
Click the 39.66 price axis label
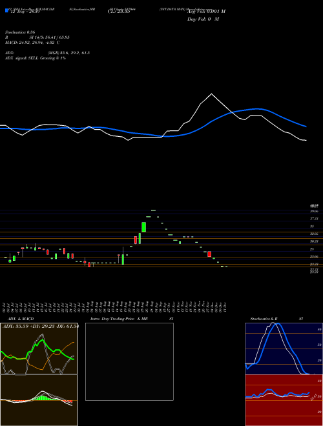pyautogui.click(x=315, y=211)
